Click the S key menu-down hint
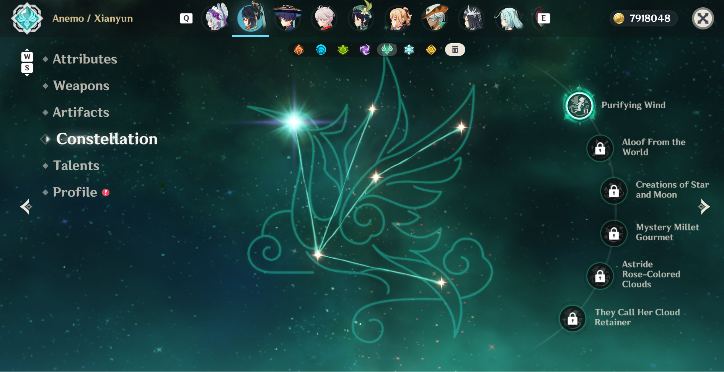724x372 pixels. click(x=27, y=68)
